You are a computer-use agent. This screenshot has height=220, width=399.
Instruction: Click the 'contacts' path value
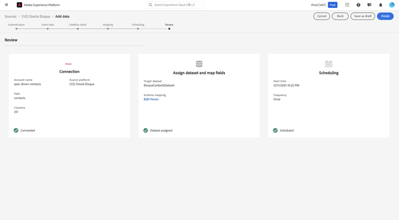pyautogui.click(x=20, y=98)
